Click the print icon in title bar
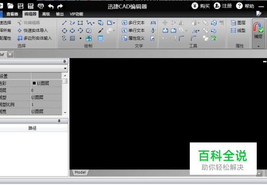This screenshot has width=267, height=185. 41,6
